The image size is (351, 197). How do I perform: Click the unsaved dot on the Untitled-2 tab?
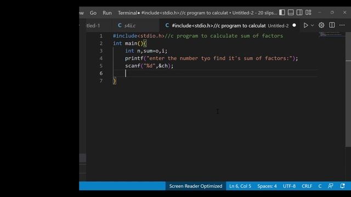point(294,26)
